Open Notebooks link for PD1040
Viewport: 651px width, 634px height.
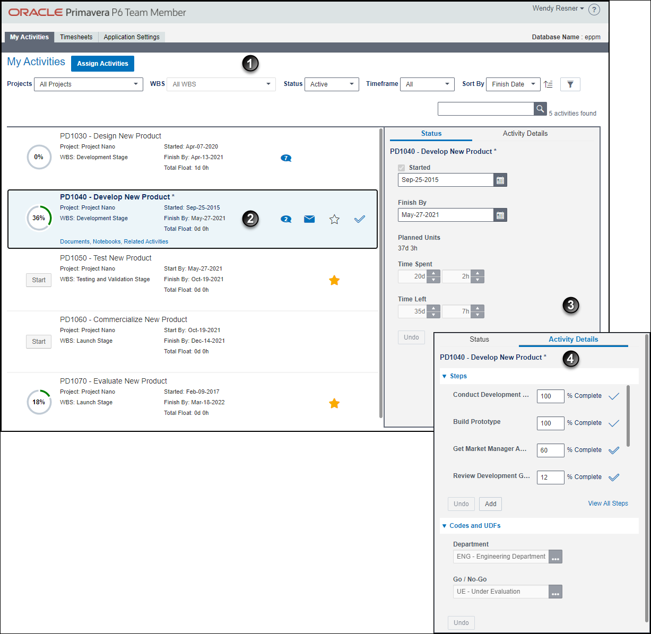107,241
